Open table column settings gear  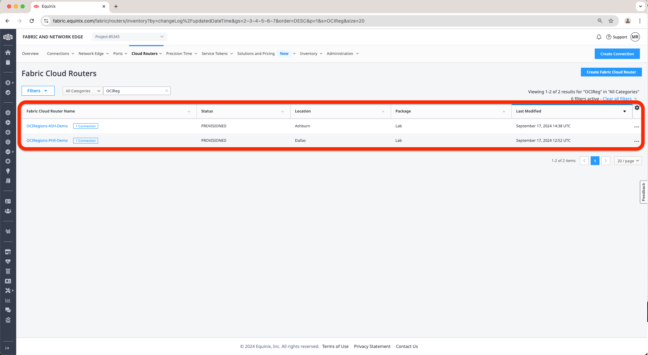coord(637,108)
